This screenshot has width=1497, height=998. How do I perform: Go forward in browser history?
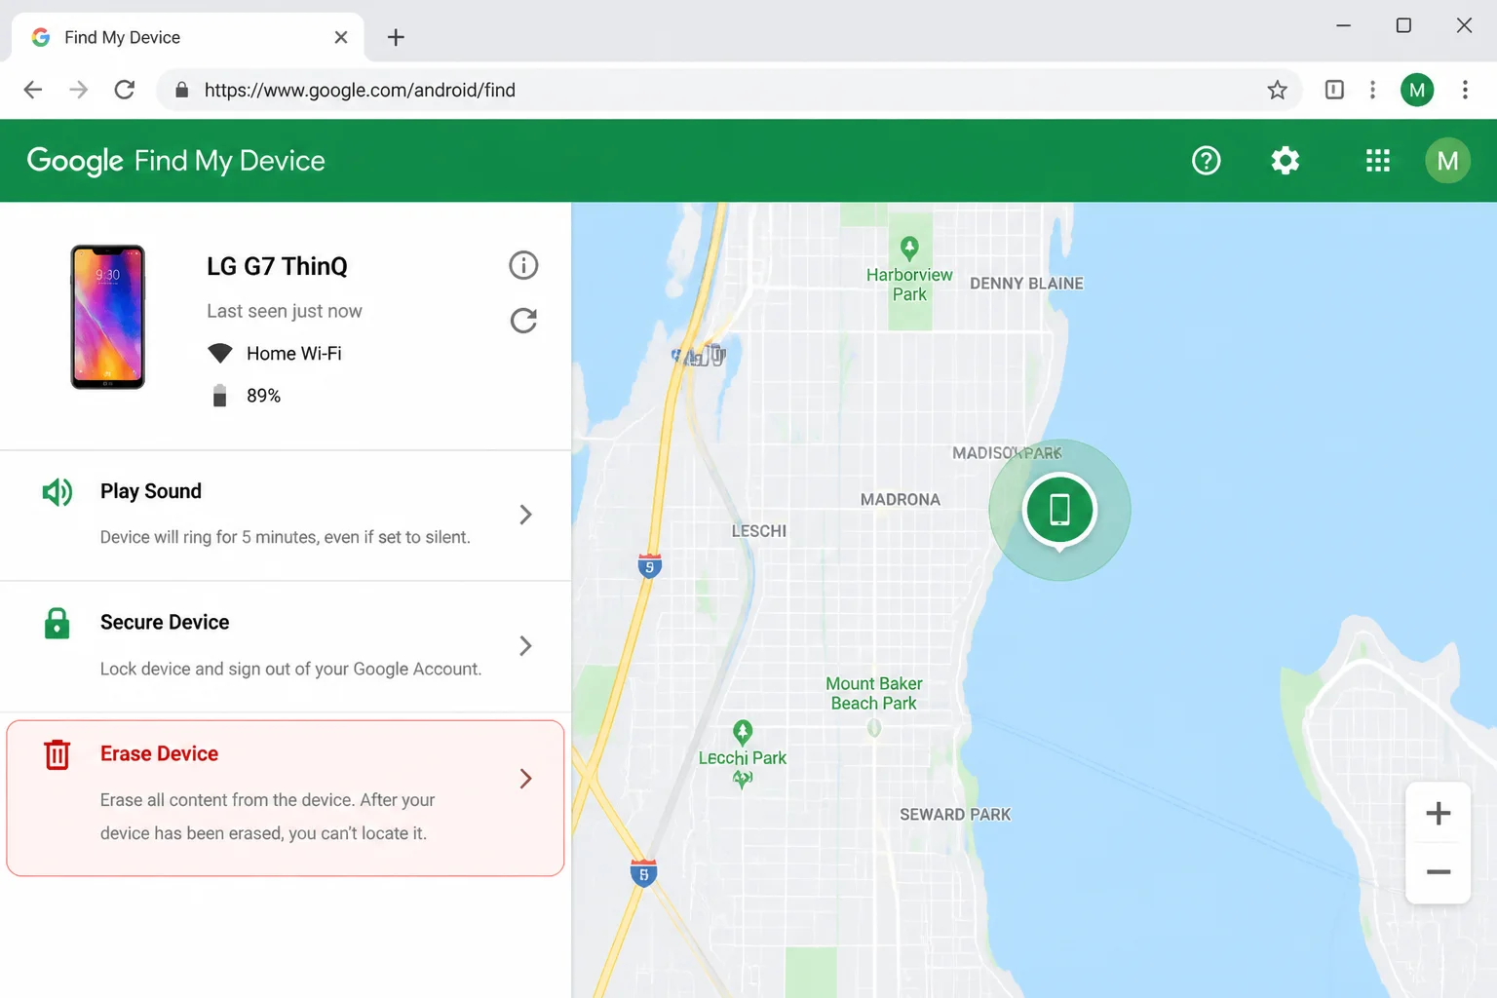pyautogui.click(x=79, y=90)
